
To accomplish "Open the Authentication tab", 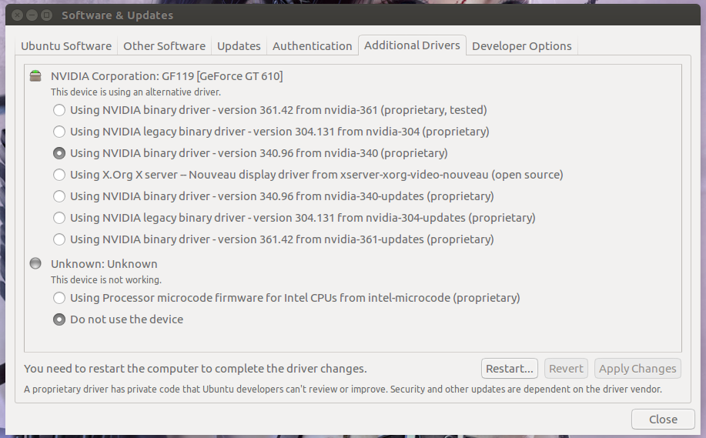I will click(x=312, y=46).
